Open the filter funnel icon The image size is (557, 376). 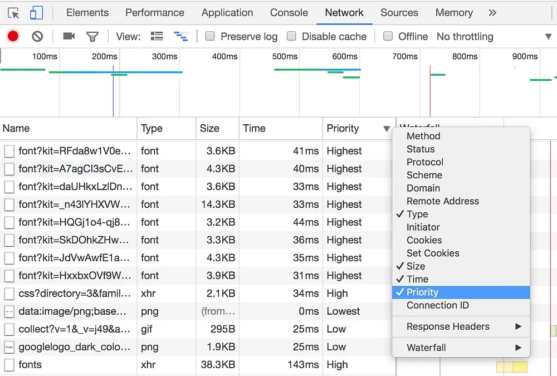(92, 37)
